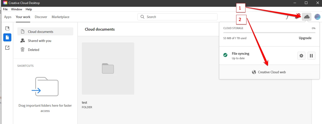Image resolution: width=322 pixels, height=124 pixels.
Task: Click the Shared with you people icon
Action: 23,41
